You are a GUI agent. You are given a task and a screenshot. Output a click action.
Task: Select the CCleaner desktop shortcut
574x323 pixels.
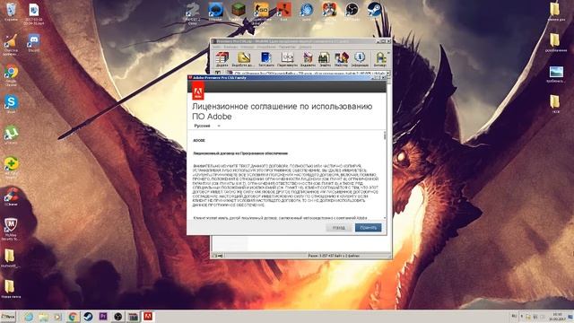point(11,196)
